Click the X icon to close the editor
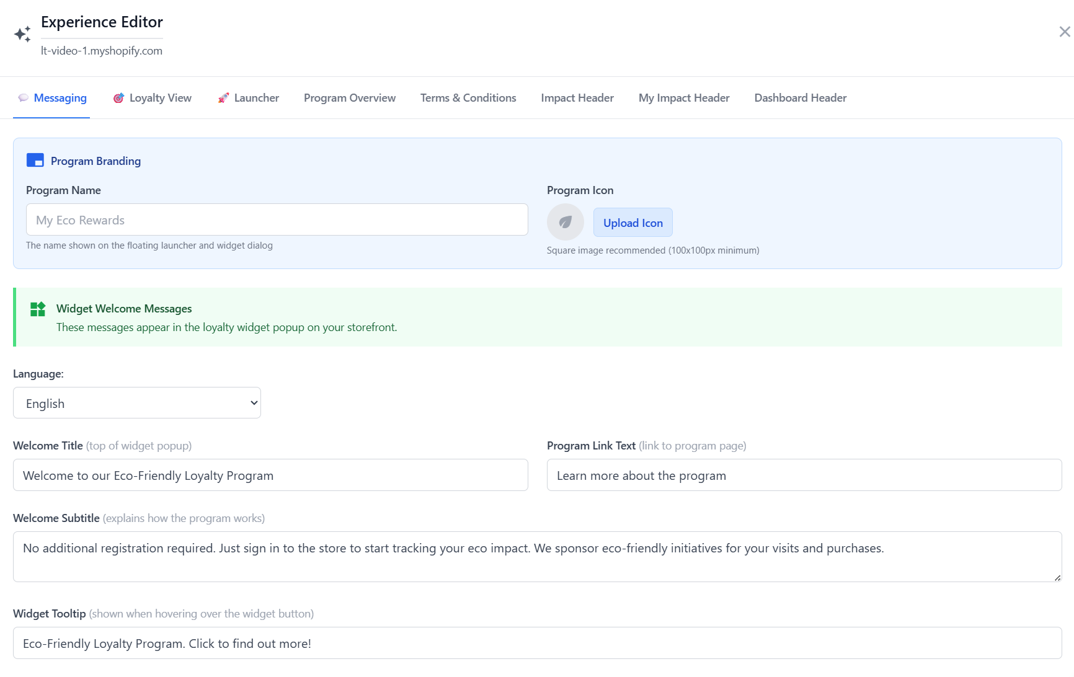Viewport: 1074px width, 677px height. point(1064,31)
